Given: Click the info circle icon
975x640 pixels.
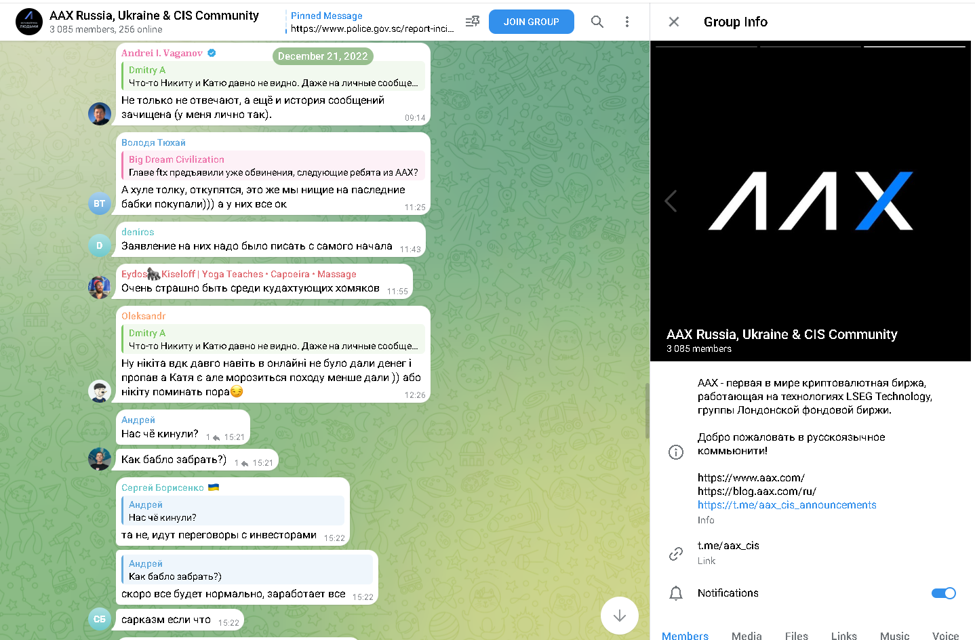Looking at the screenshot, I should (x=676, y=452).
